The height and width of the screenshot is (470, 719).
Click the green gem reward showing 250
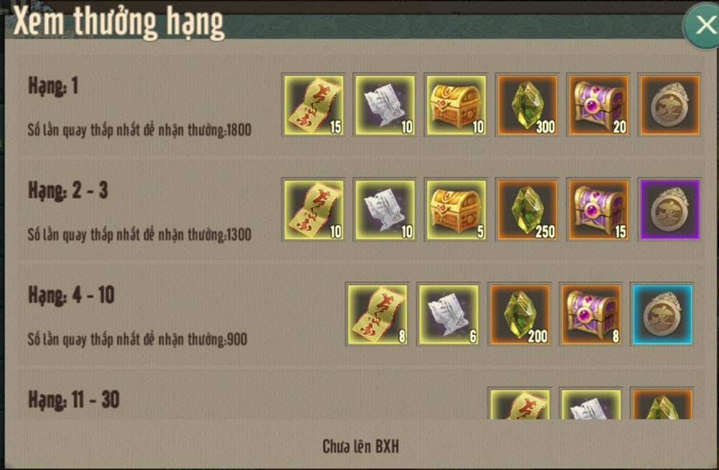[x=527, y=210]
